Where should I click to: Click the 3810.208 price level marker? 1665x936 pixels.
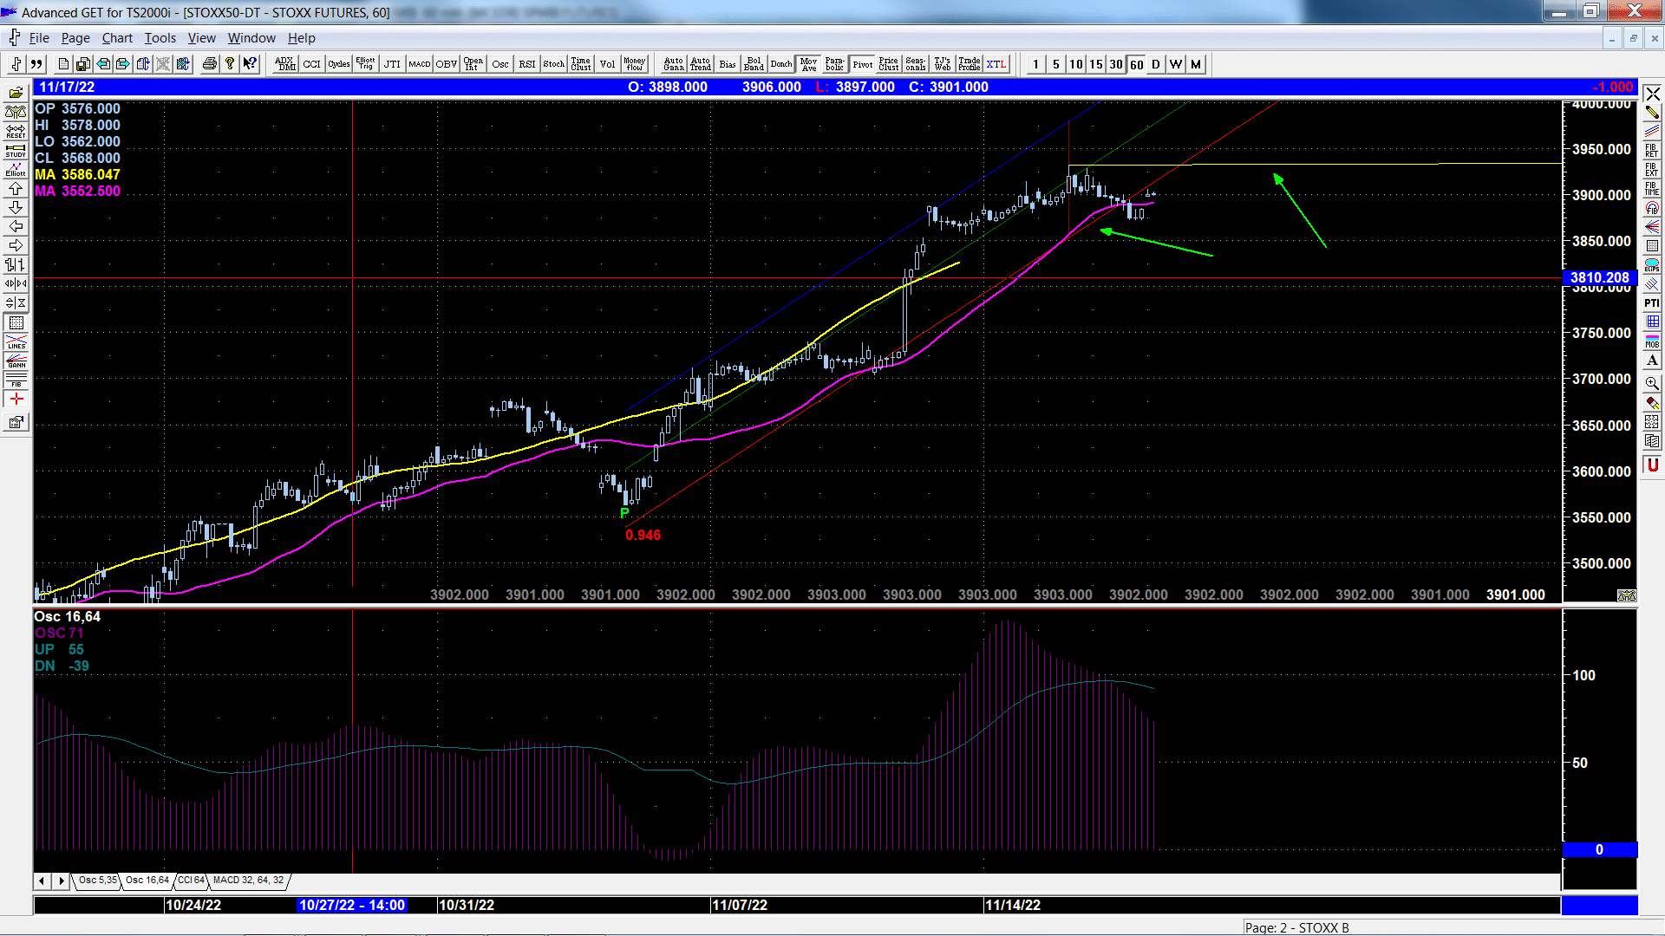point(1599,278)
